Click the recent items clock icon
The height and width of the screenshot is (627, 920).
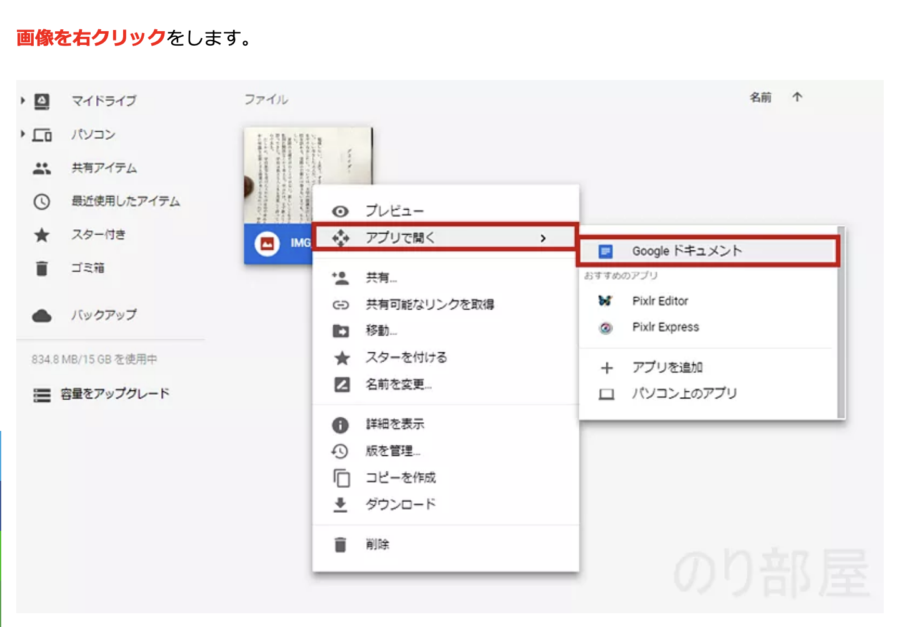tap(42, 202)
